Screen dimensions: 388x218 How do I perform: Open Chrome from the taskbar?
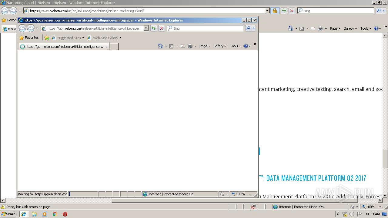click(55, 214)
